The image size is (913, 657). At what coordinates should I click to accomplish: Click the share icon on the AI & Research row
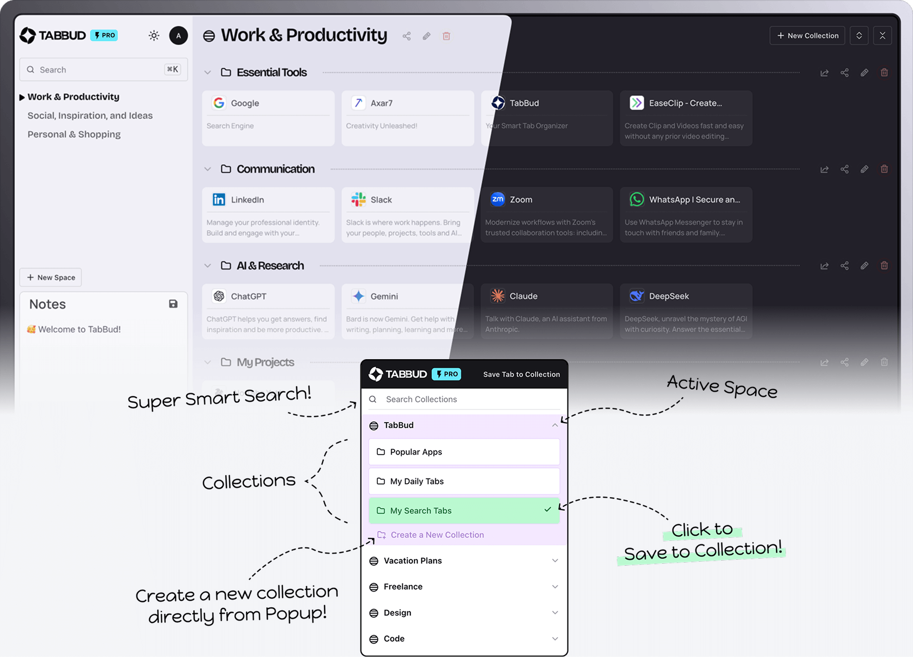click(845, 265)
